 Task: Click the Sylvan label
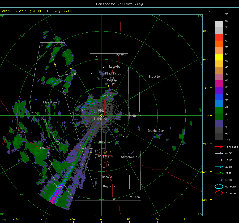click(x=102, y=78)
